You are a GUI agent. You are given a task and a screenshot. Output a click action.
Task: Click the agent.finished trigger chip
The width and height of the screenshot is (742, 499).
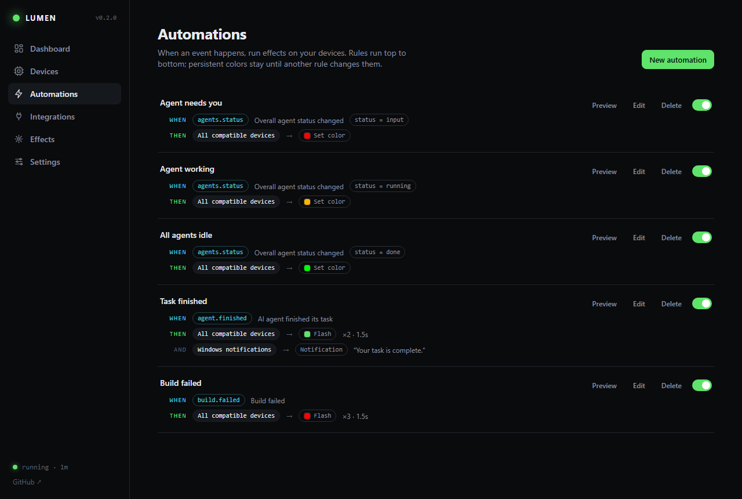222,319
